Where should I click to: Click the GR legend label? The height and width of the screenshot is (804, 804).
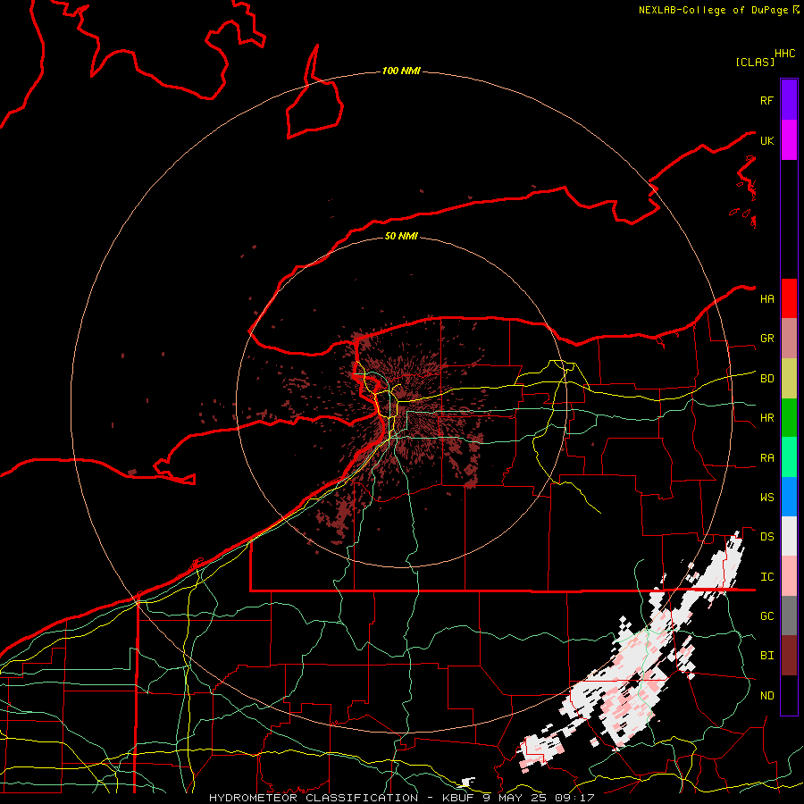click(766, 339)
